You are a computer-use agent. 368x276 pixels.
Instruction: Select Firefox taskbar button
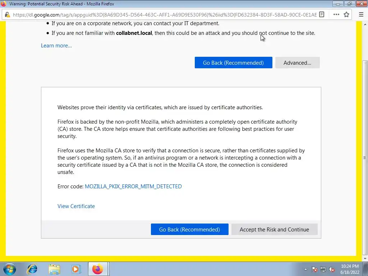(x=98, y=269)
